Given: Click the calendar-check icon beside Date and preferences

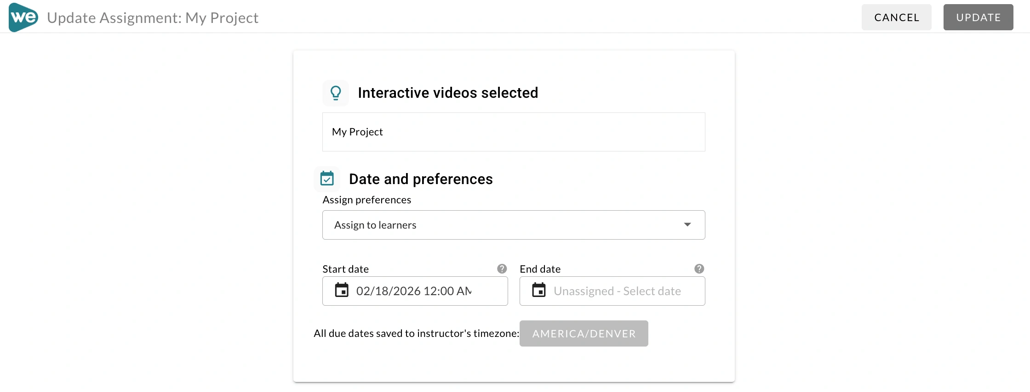Looking at the screenshot, I should tap(327, 179).
